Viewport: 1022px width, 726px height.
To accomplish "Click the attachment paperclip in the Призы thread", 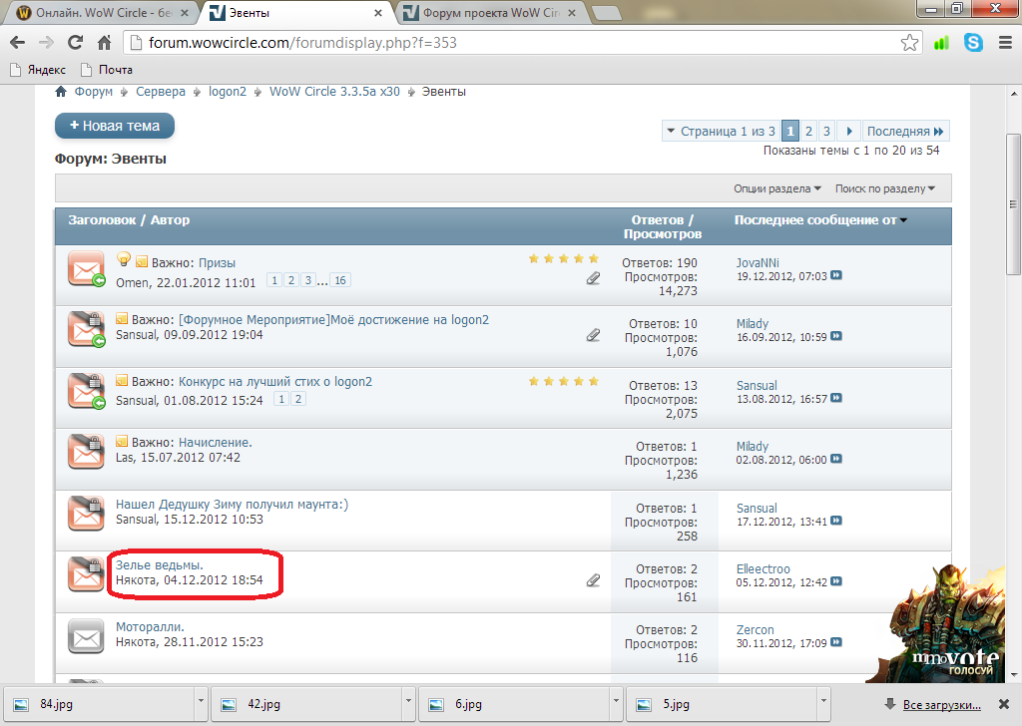I will (x=593, y=278).
